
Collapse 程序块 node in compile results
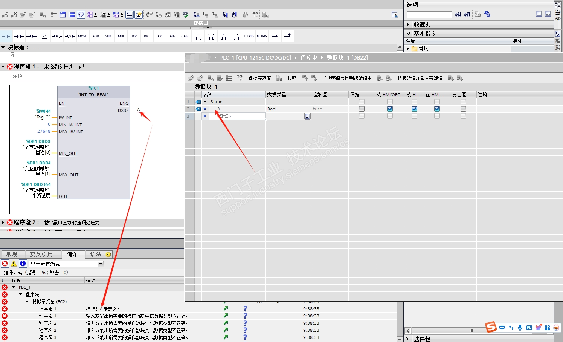point(20,294)
